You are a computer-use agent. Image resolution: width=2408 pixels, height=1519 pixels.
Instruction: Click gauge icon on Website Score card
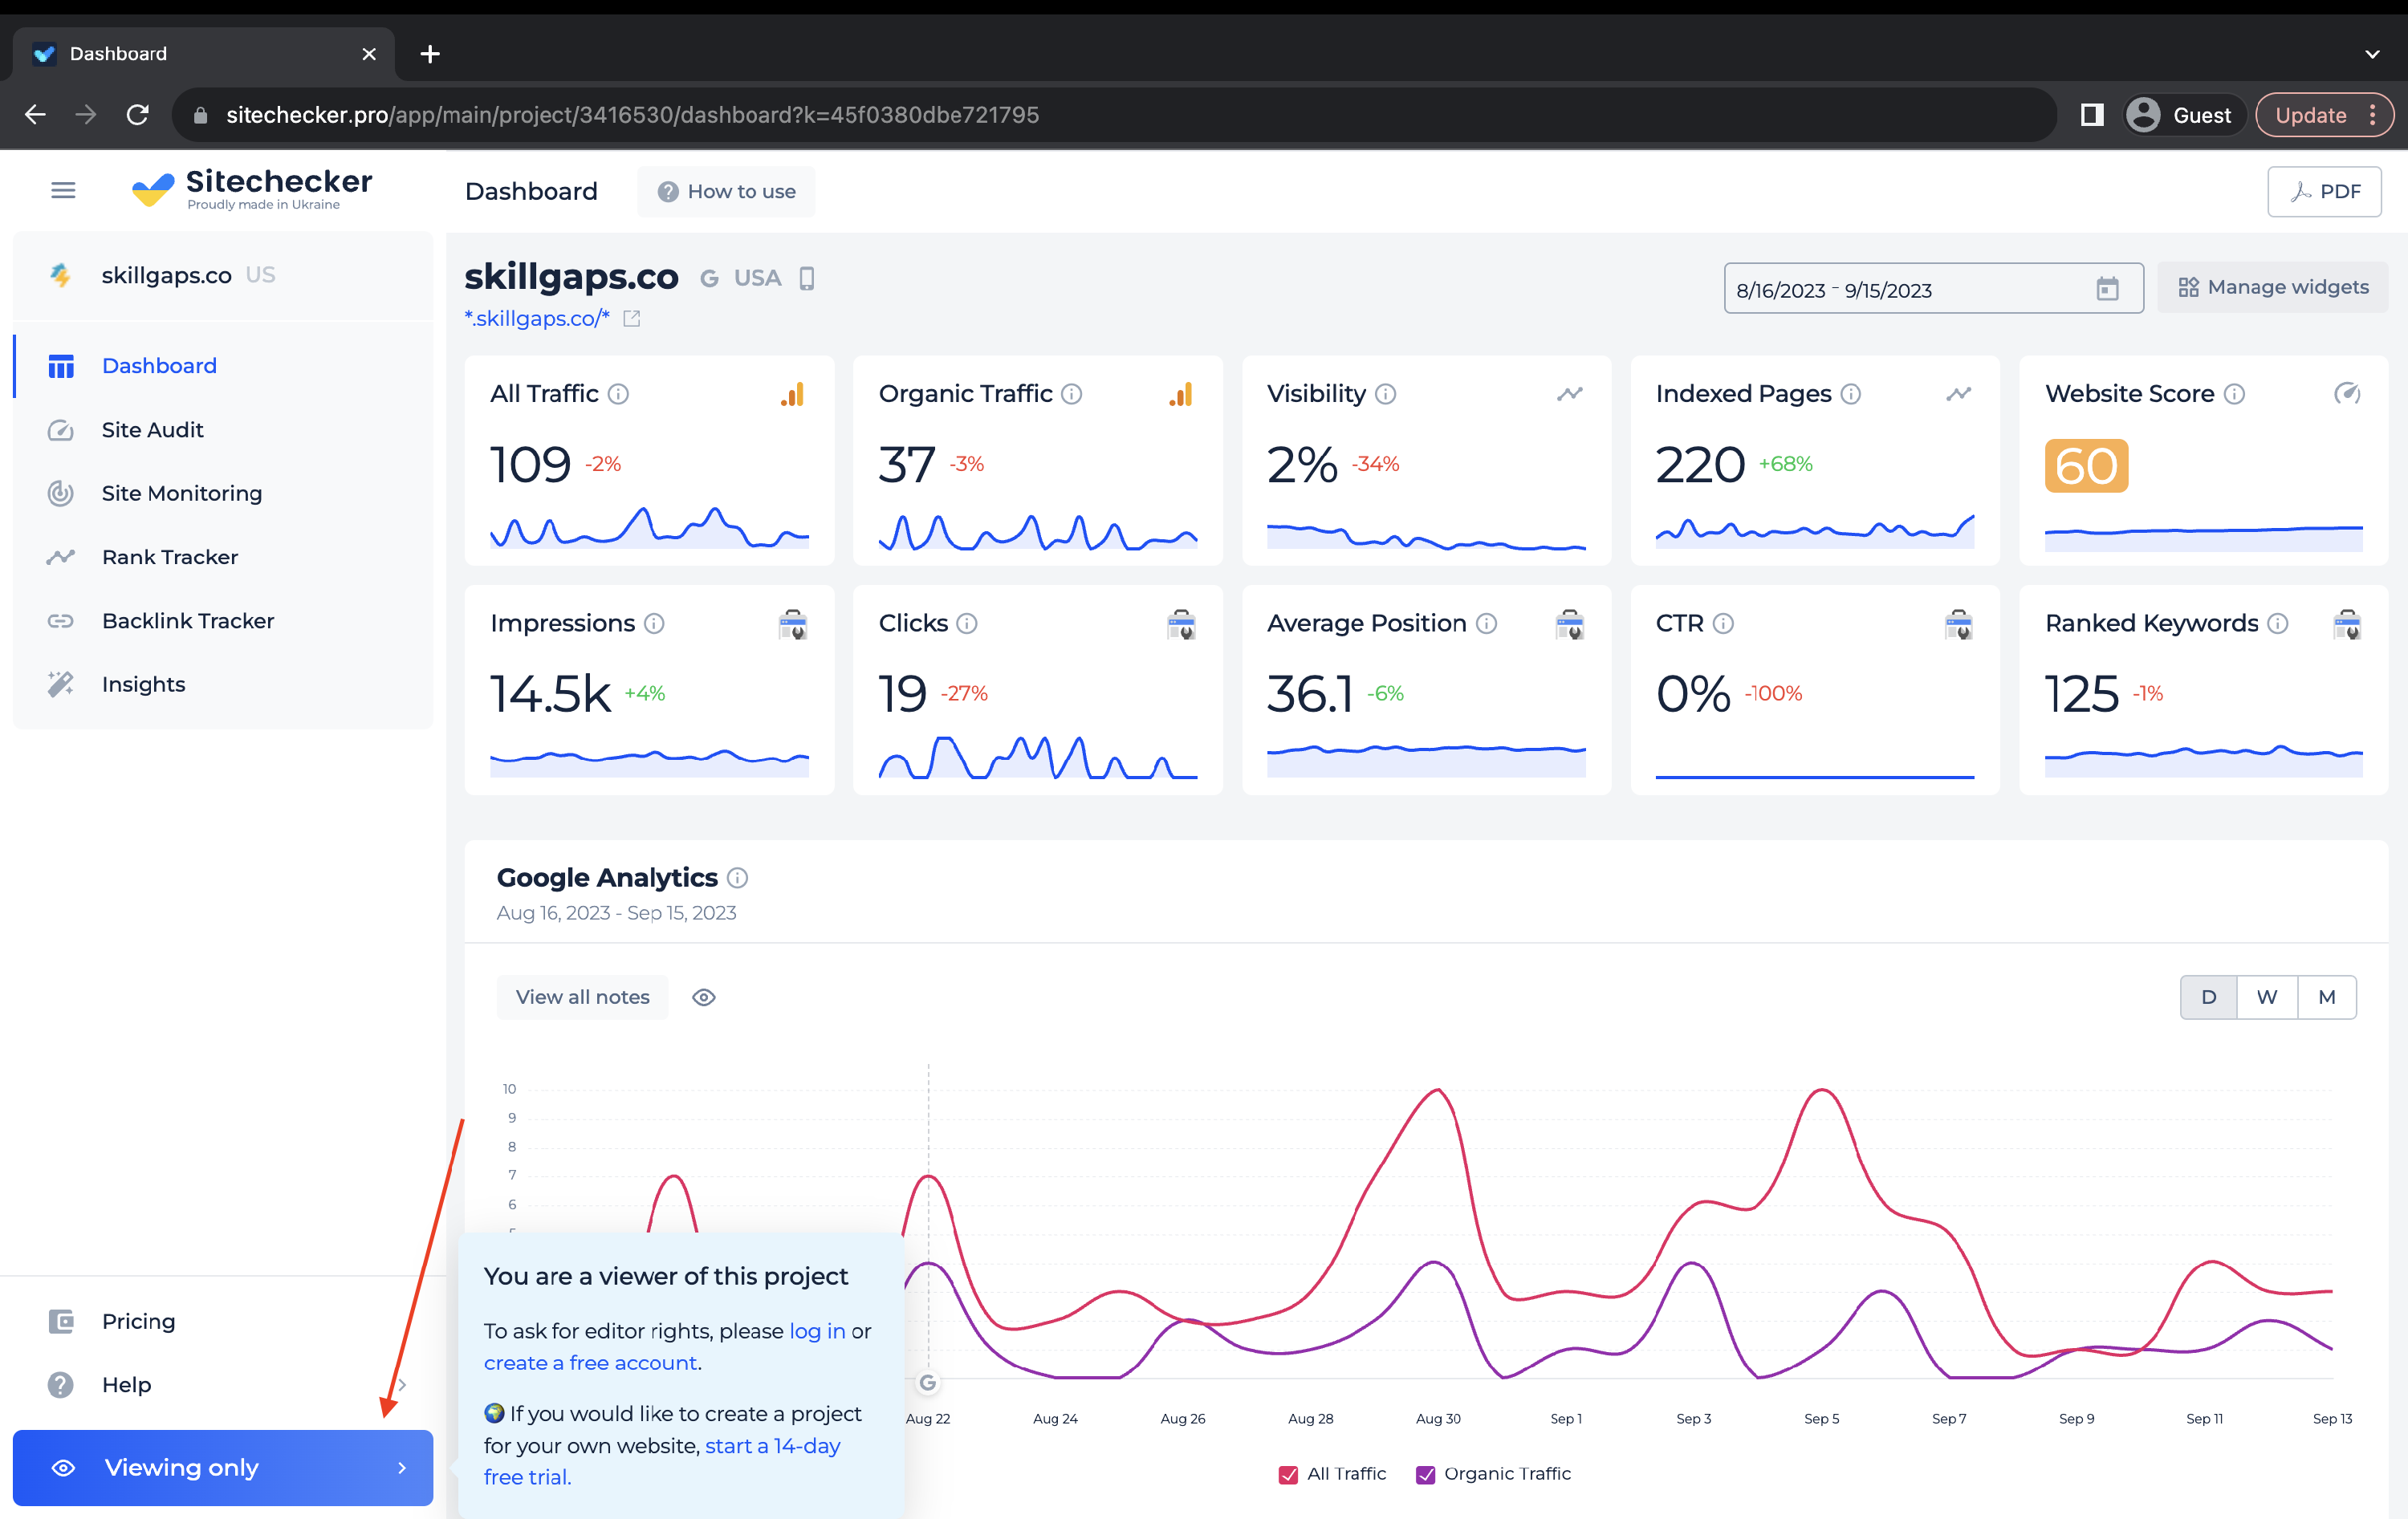point(2347,394)
